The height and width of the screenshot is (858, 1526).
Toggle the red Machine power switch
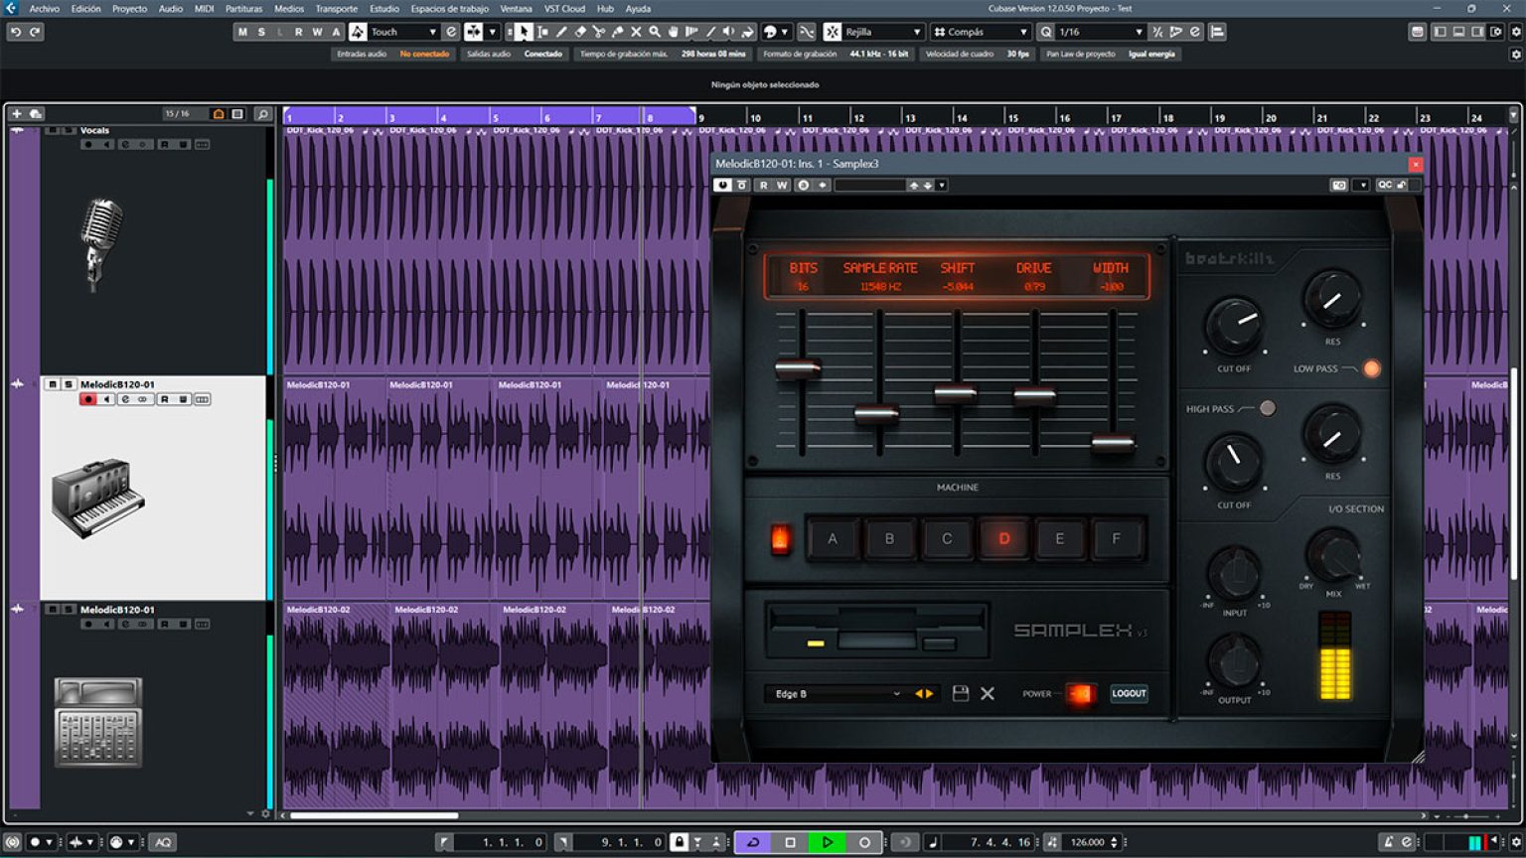click(x=781, y=539)
